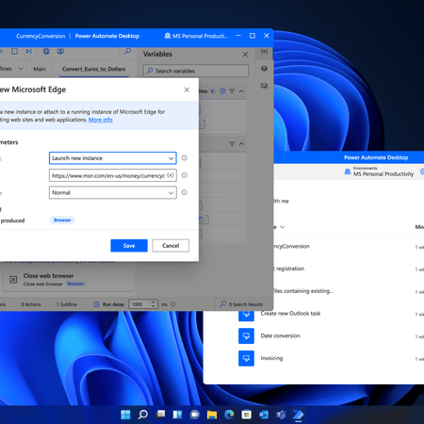Collapse the Flow variables section
The image size is (424, 424).
tap(241, 144)
